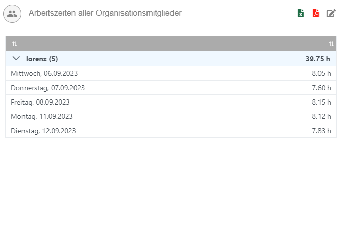Click the 8.12 h hours cell
343x227 pixels.
(x=322, y=116)
